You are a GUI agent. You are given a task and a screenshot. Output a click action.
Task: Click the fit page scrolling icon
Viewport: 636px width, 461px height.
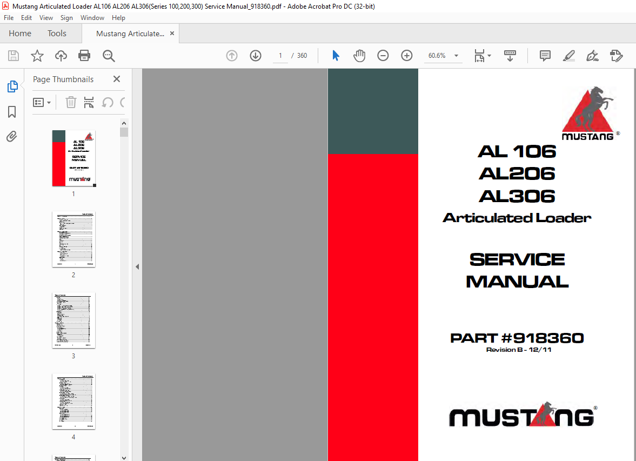point(479,56)
